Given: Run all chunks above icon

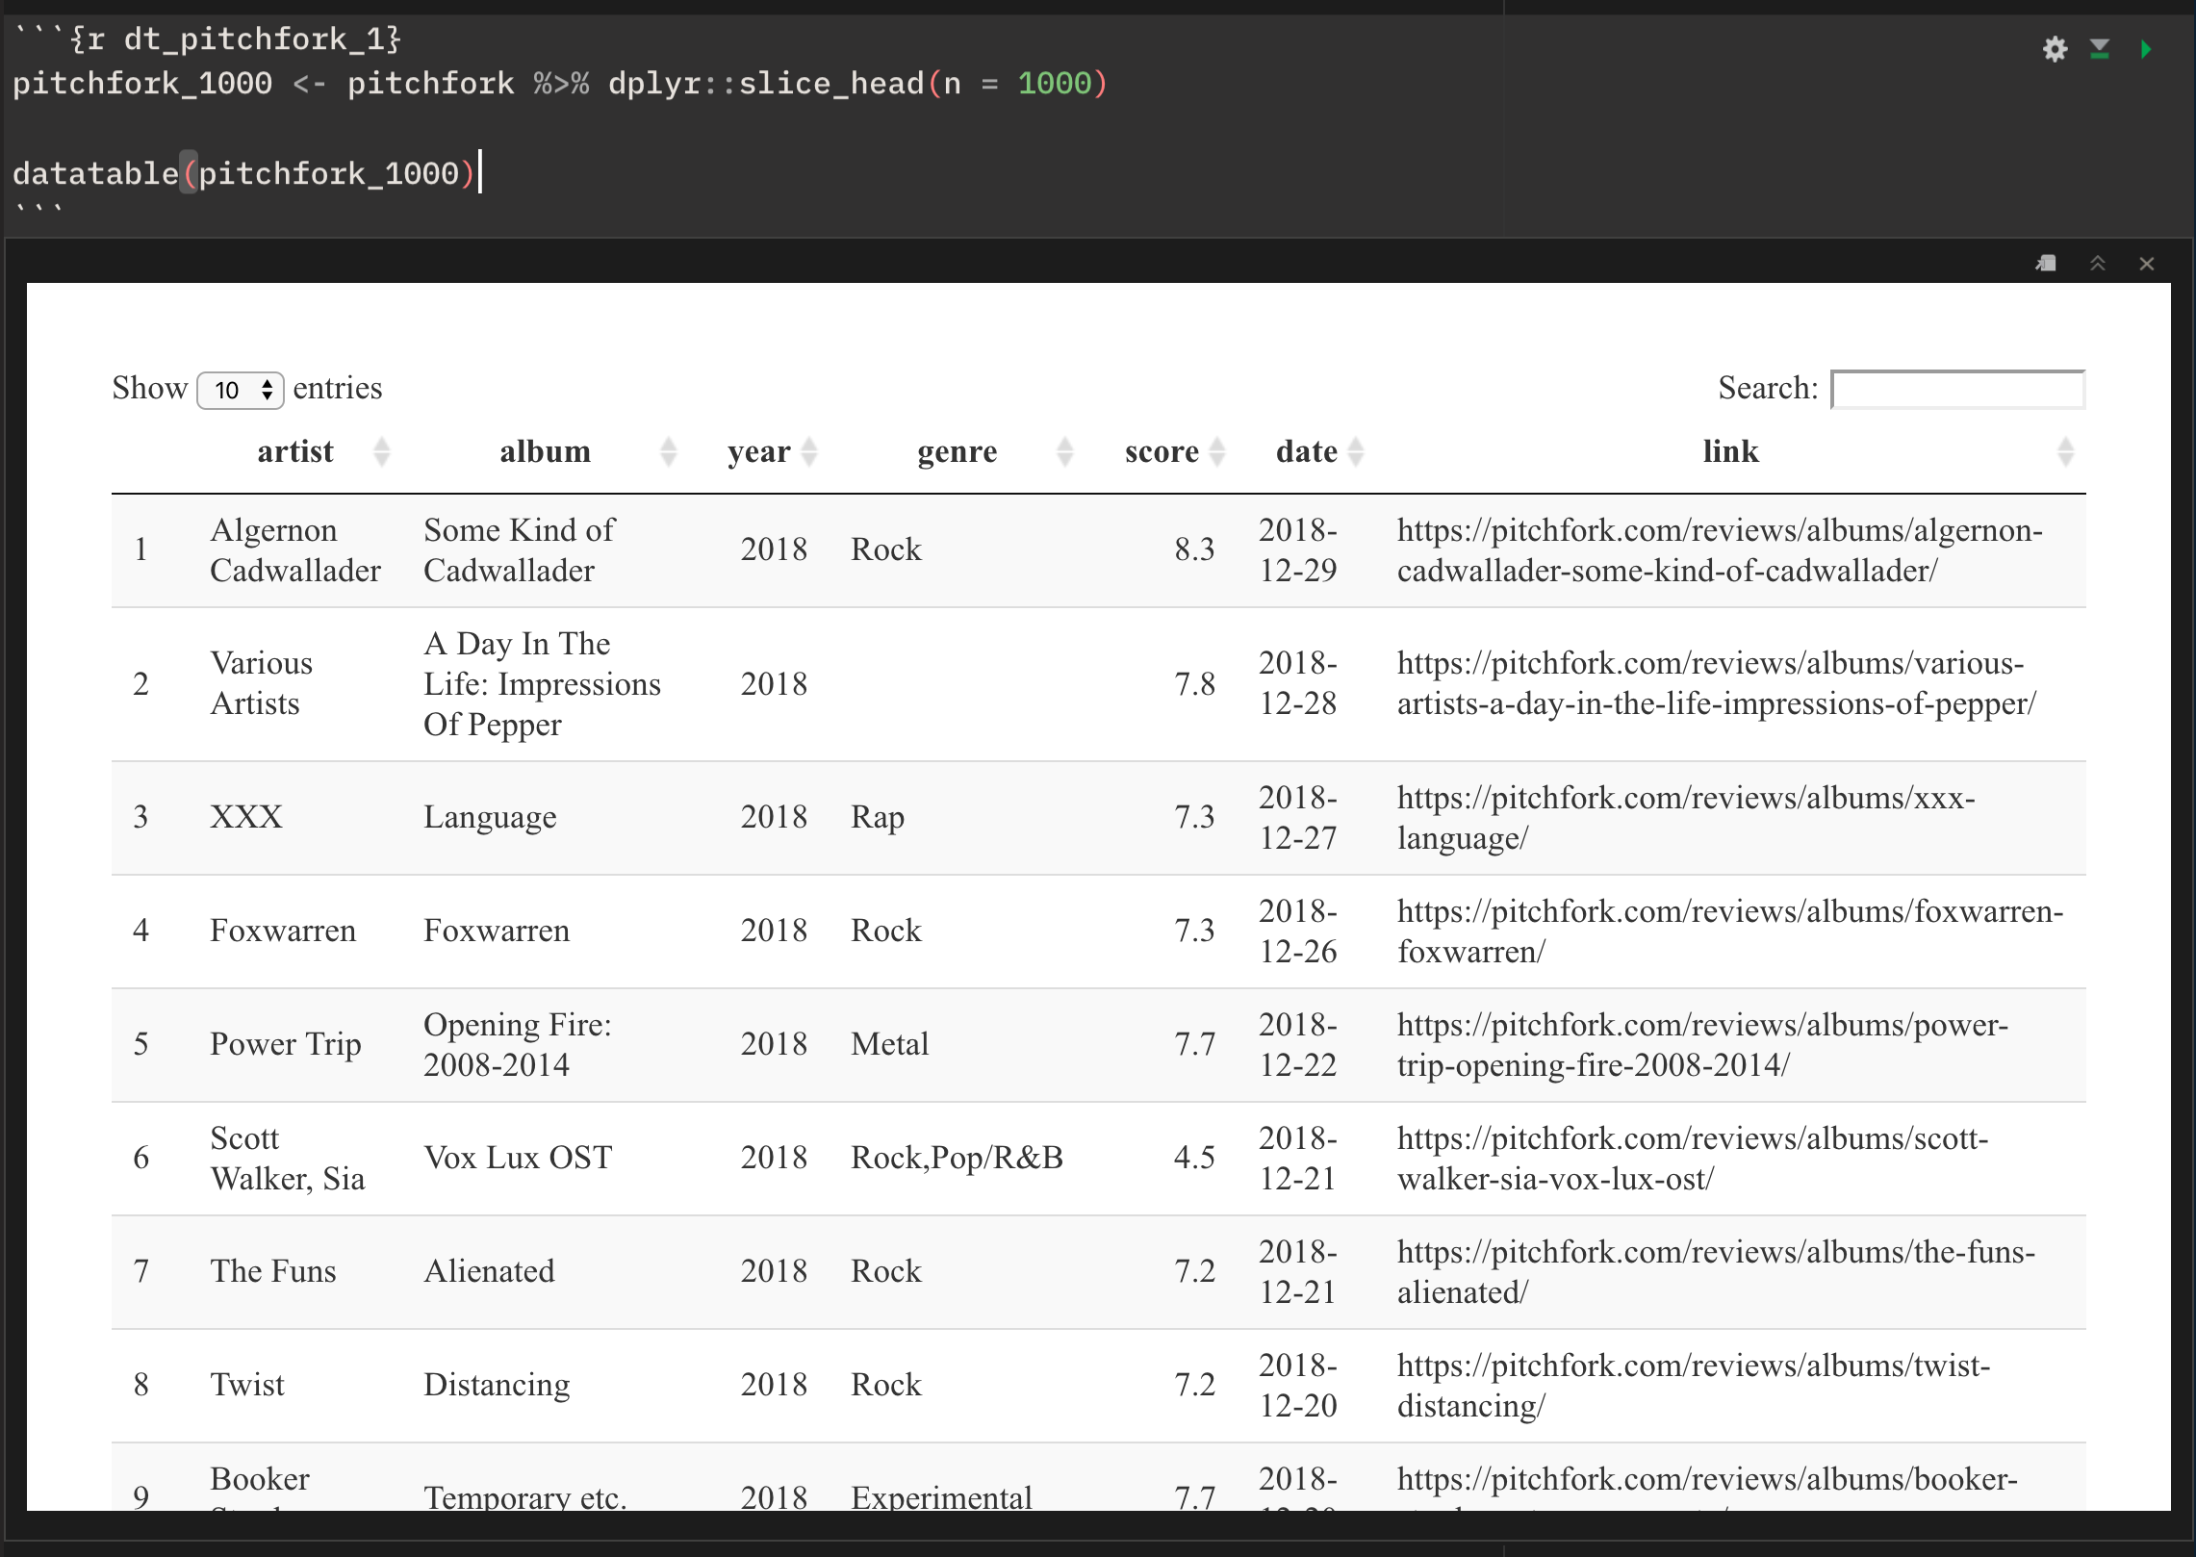Looking at the screenshot, I should point(2100,49).
